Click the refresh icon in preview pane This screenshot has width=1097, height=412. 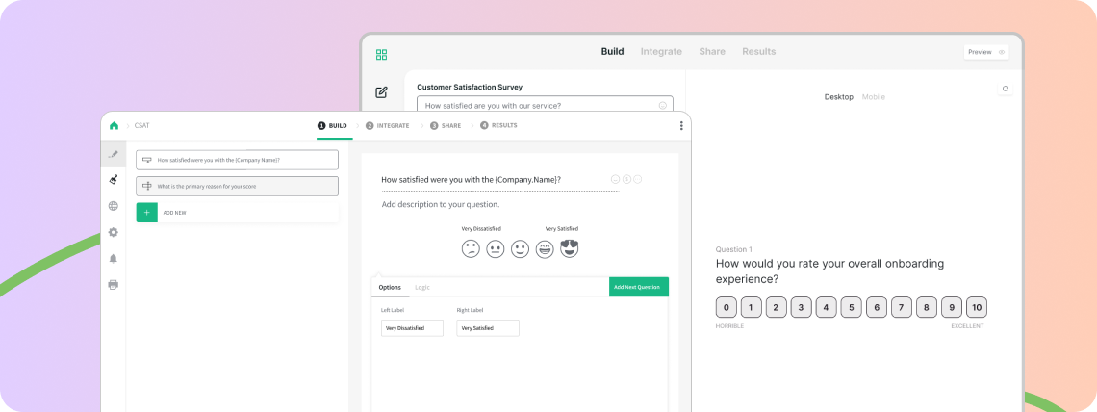click(x=1005, y=89)
